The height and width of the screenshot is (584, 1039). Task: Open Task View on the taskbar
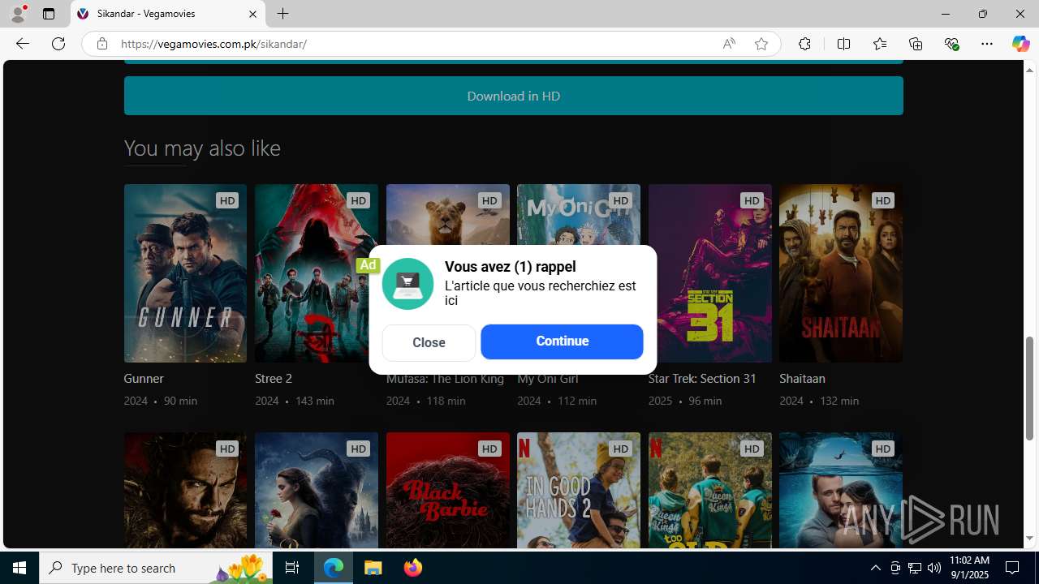point(292,568)
